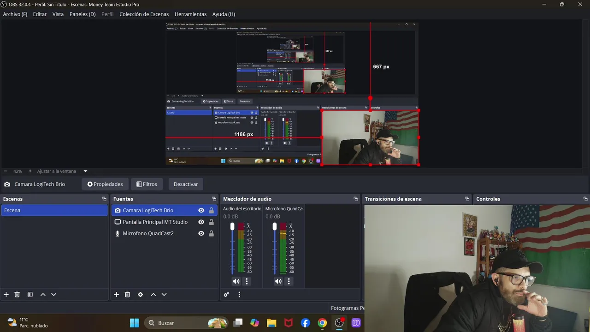Open Facebook app on taskbar

coord(305,323)
